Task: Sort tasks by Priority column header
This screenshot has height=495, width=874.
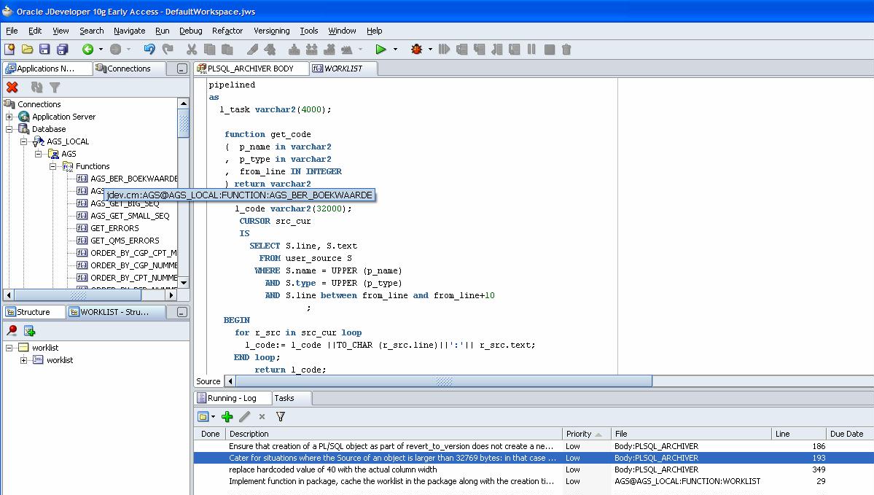Action: tap(579, 434)
